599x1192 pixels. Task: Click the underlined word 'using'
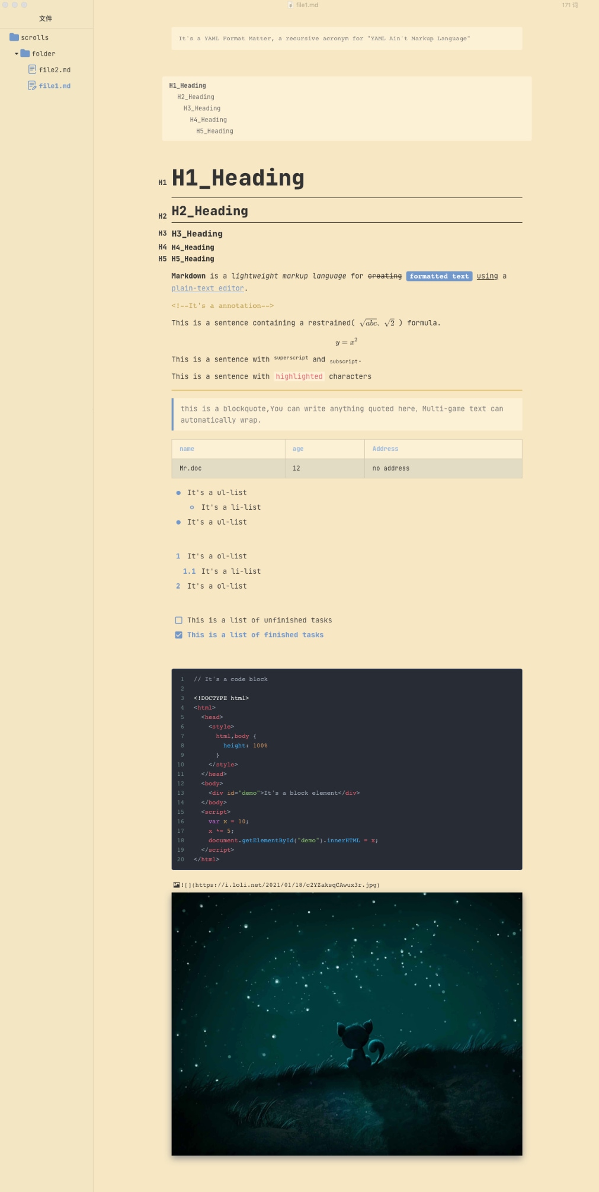[488, 276]
